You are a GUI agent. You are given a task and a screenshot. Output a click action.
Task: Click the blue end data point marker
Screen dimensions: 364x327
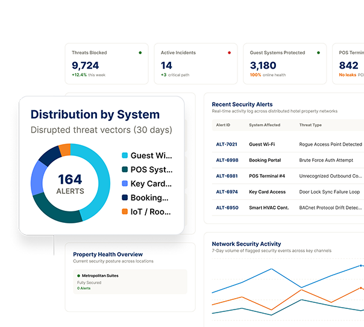pyautogui.click(x=361, y=266)
